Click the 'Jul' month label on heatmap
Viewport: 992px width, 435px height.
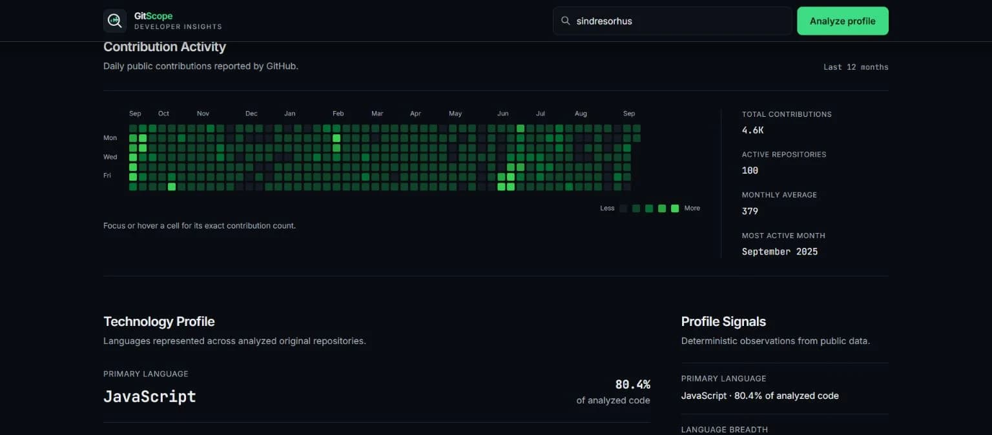coord(541,114)
